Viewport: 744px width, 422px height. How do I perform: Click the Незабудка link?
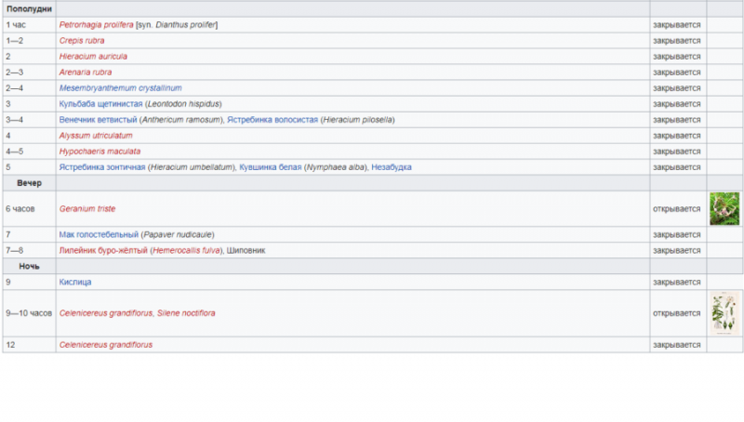tap(392, 167)
